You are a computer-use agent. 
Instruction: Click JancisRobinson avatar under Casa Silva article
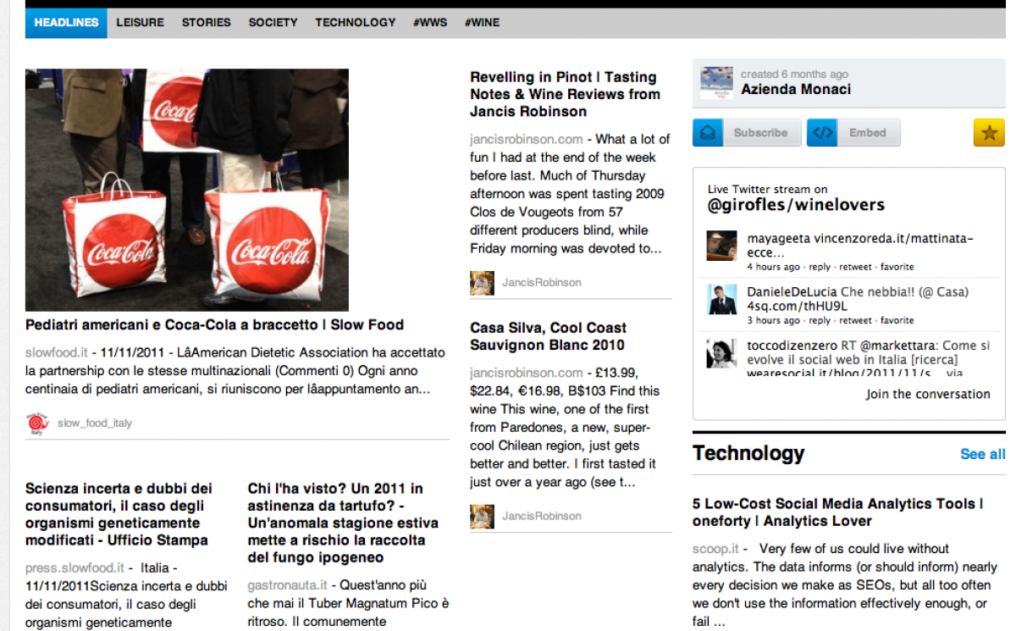[482, 517]
